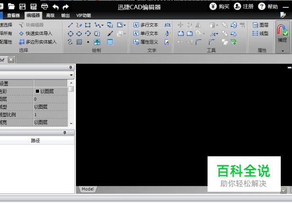Click the chevron button at canvas bottom right
Screen dimensions: 292x203
point(283,190)
